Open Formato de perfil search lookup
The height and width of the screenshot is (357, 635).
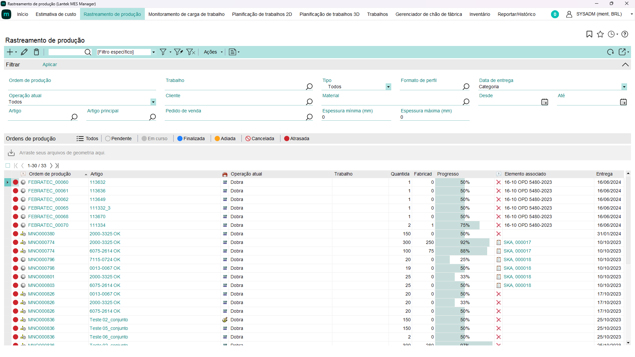(x=466, y=87)
